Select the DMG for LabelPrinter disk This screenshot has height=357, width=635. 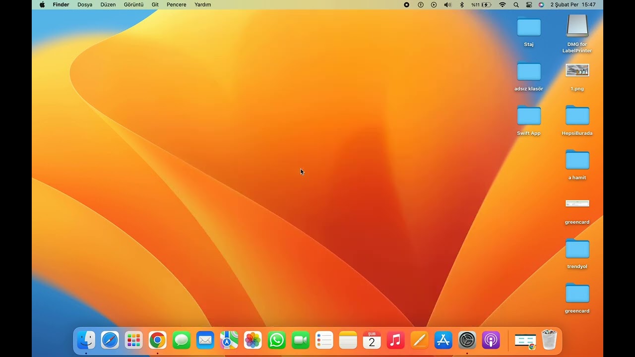coord(577,26)
